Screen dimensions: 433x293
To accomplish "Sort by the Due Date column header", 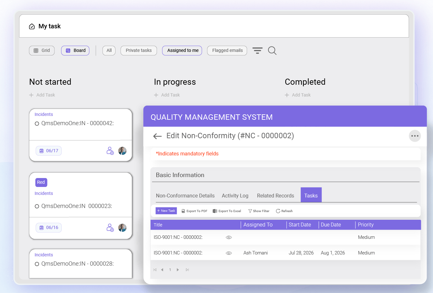I will coord(331,225).
